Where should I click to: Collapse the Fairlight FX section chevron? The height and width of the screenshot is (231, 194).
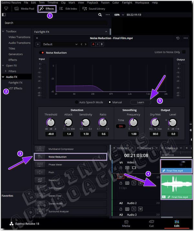pos(106,32)
